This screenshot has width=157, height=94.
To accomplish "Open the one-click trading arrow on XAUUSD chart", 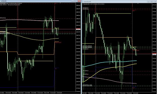I will pos(83,4).
